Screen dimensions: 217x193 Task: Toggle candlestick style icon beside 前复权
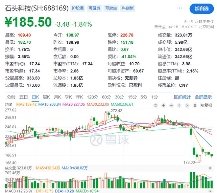[195, 106]
